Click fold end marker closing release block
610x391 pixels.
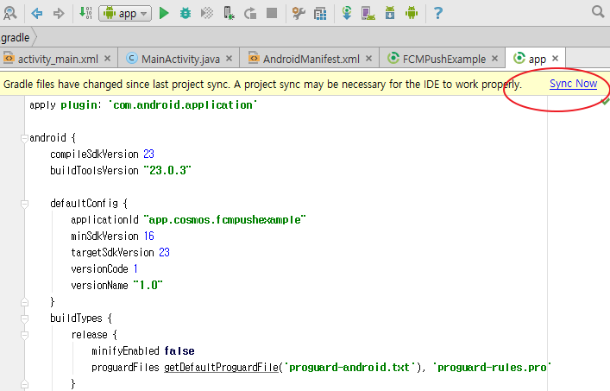tap(24, 384)
